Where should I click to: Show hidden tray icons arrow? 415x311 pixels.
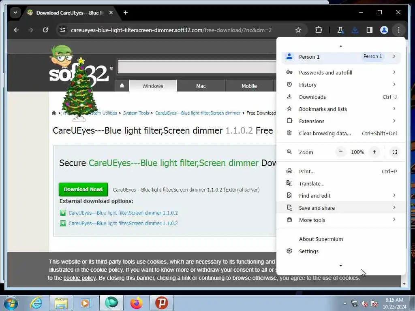point(344,303)
